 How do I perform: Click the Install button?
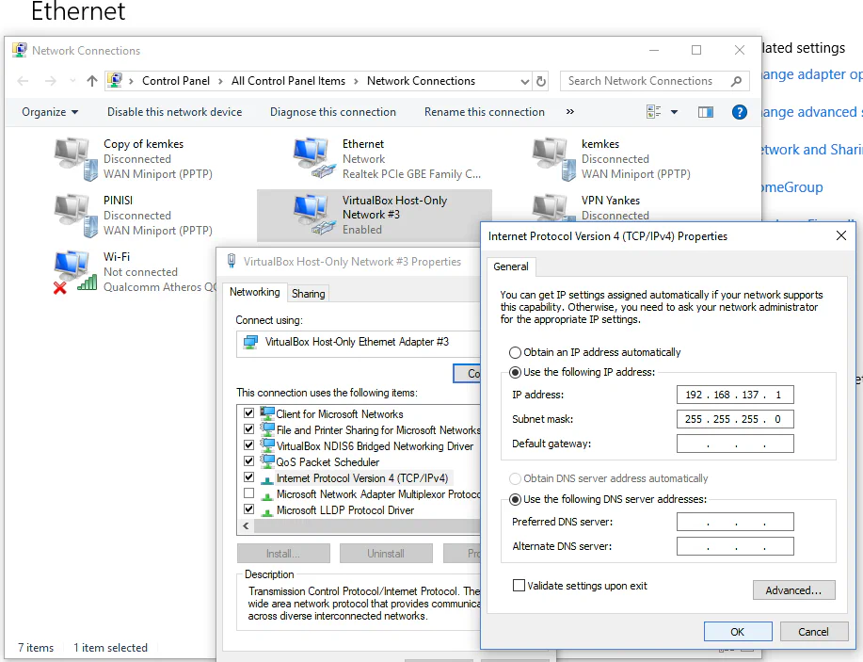coord(283,554)
